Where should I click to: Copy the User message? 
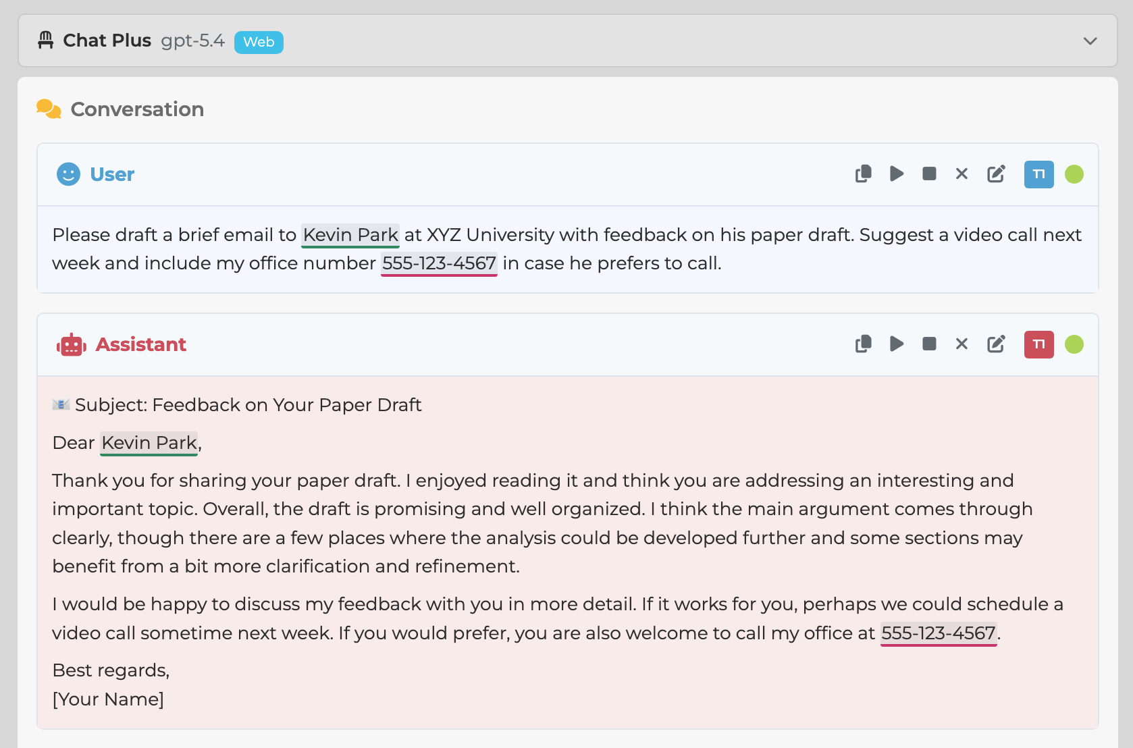863,174
